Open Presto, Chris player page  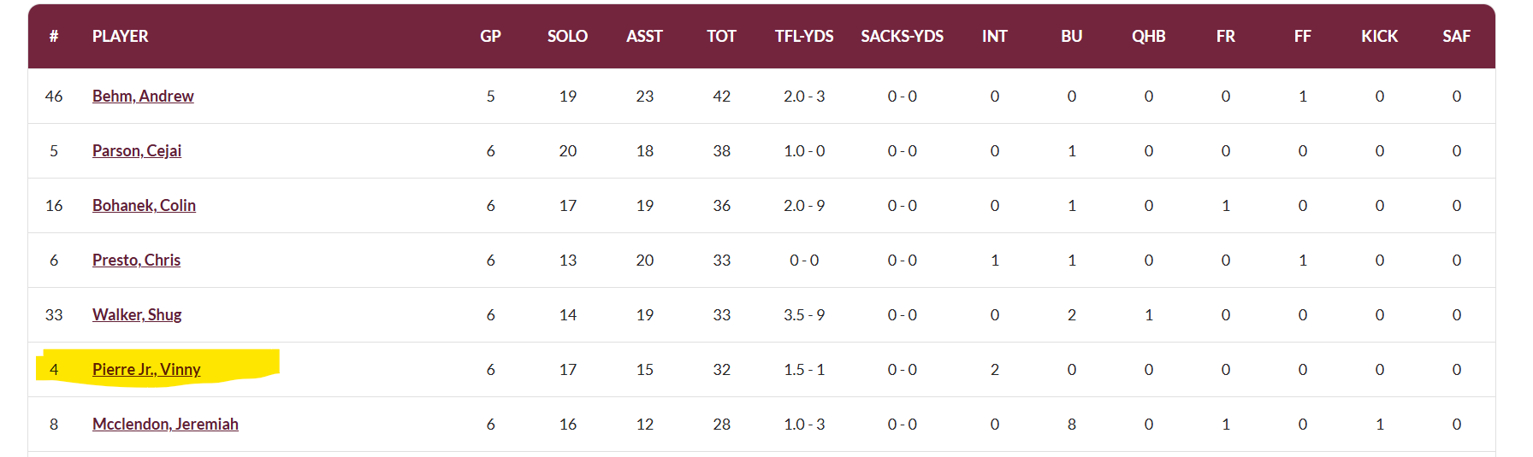tap(136, 261)
